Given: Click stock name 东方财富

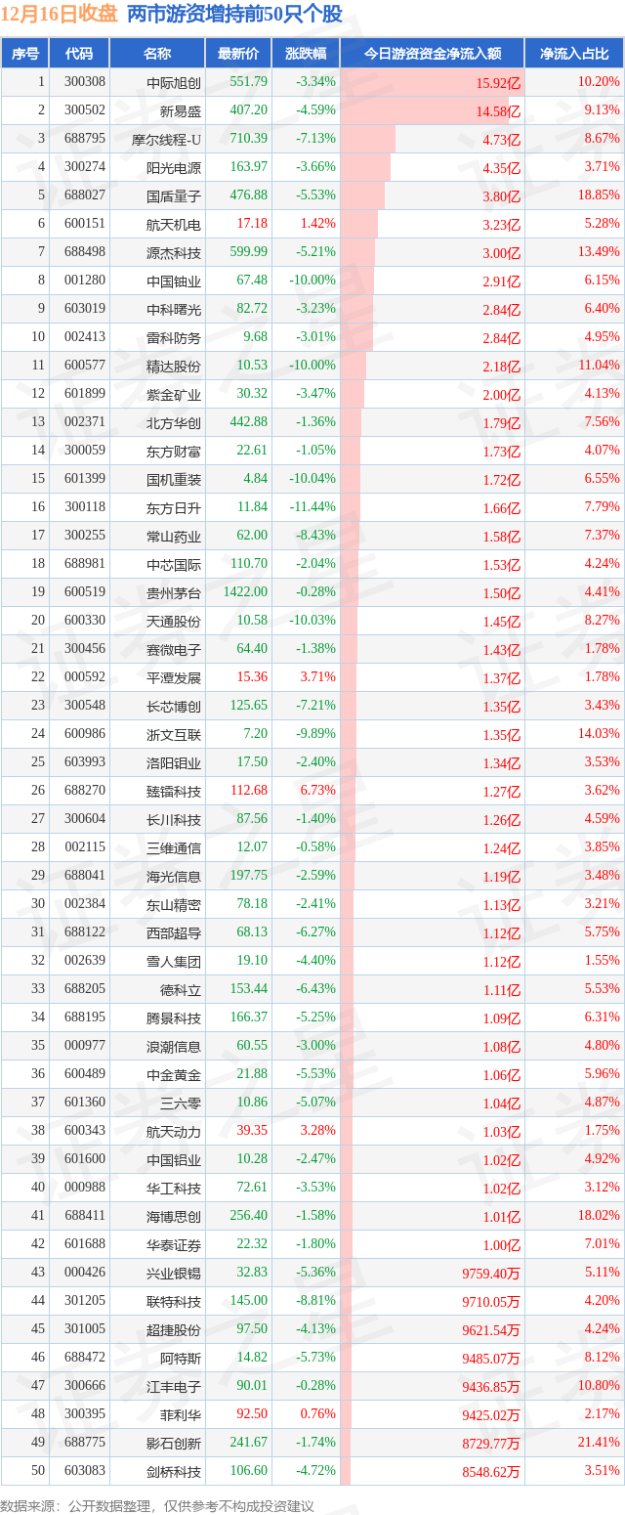Looking at the screenshot, I should [x=174, y=451].
